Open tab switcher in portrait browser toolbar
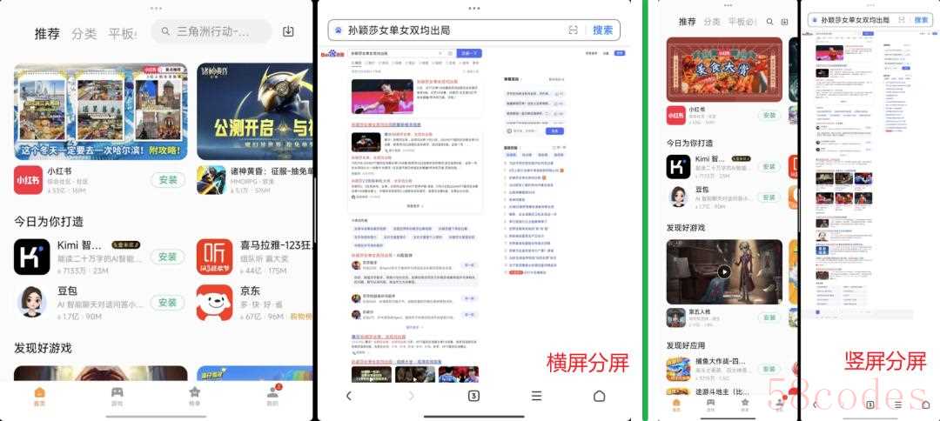 [869, 404]
